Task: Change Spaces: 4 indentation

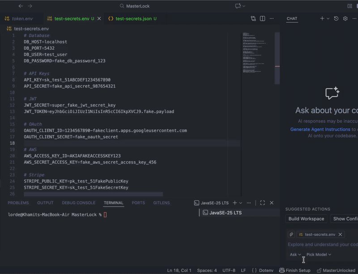Action: (207, 270)
